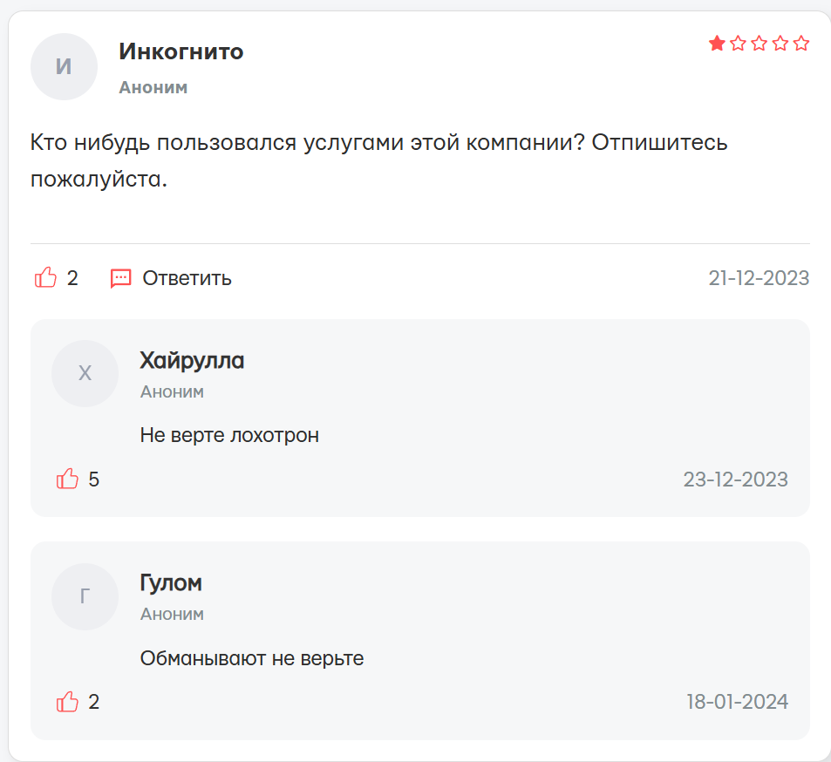
Task: Click the fifth rating star
Action: coord(801,44)
